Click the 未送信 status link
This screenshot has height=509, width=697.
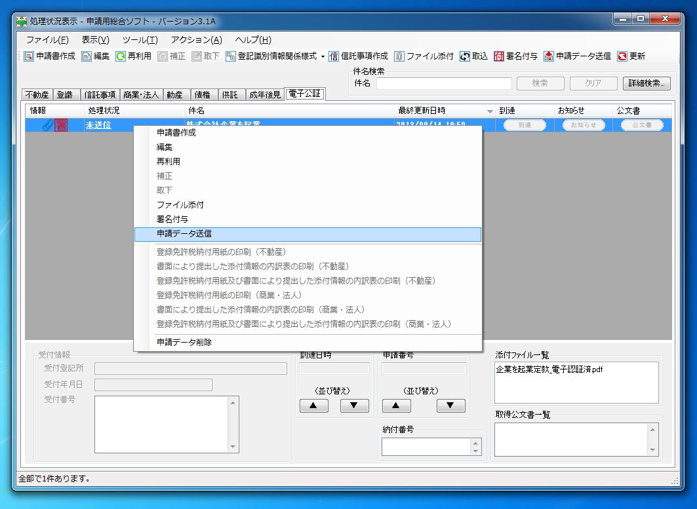pos(98,125)
